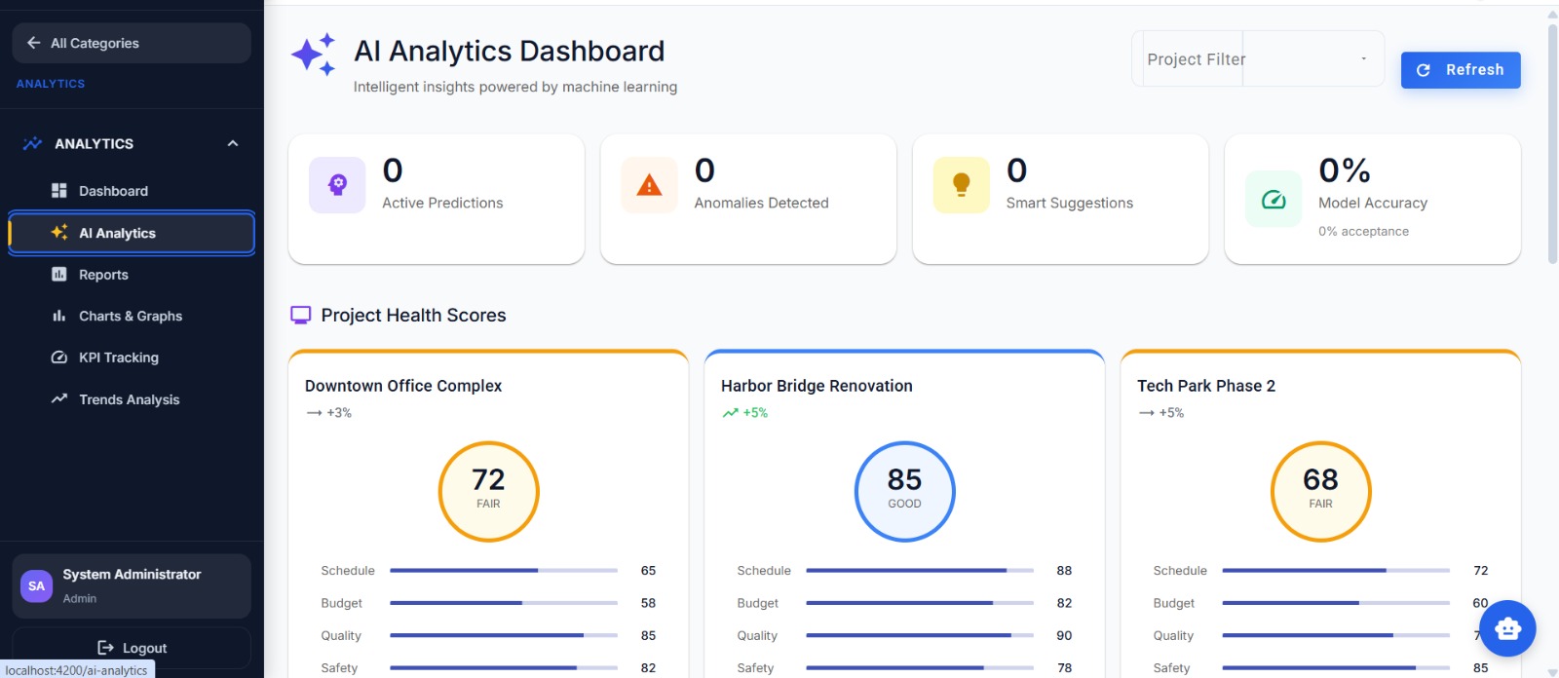The height and width of the screenshot is (678, 1559).
Task: Click the KPI Tracking gauge icon
Action: click(59, 358)
